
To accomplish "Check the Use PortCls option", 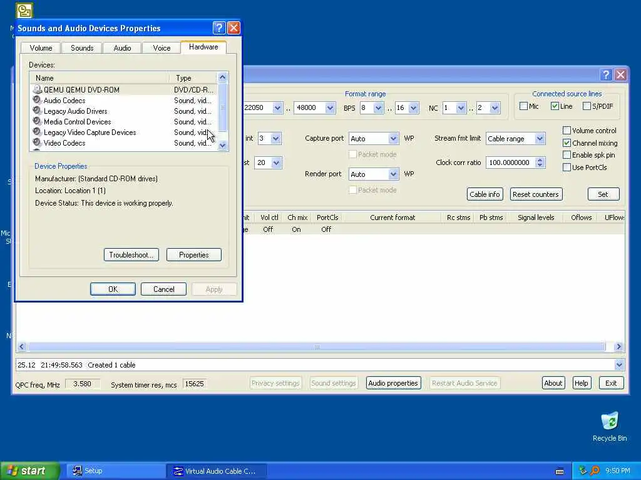I will pyautogui.click(x=567, y=167).
